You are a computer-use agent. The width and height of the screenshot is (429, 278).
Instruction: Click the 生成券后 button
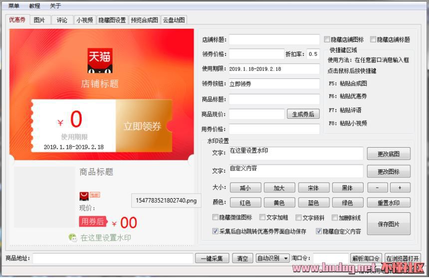[303, 114]
